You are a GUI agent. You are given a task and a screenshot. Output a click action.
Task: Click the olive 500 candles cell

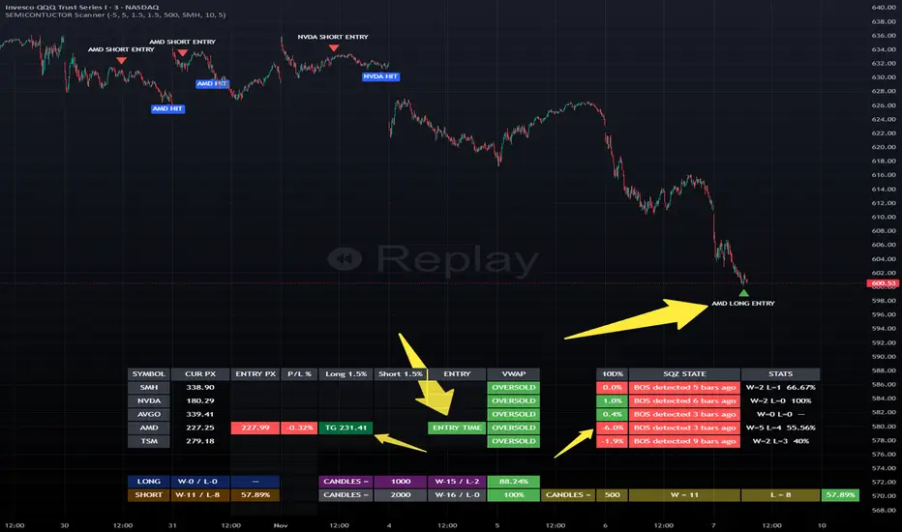[x=612, y=494]
